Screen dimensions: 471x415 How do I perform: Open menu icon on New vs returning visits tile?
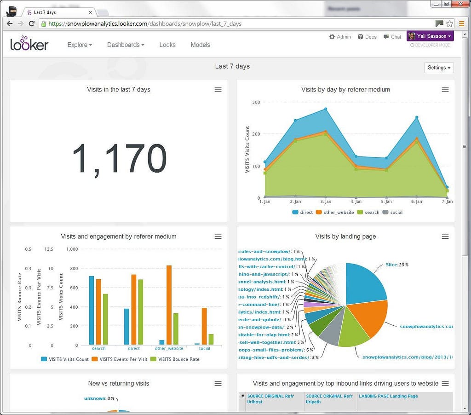[x=218, y=384]
